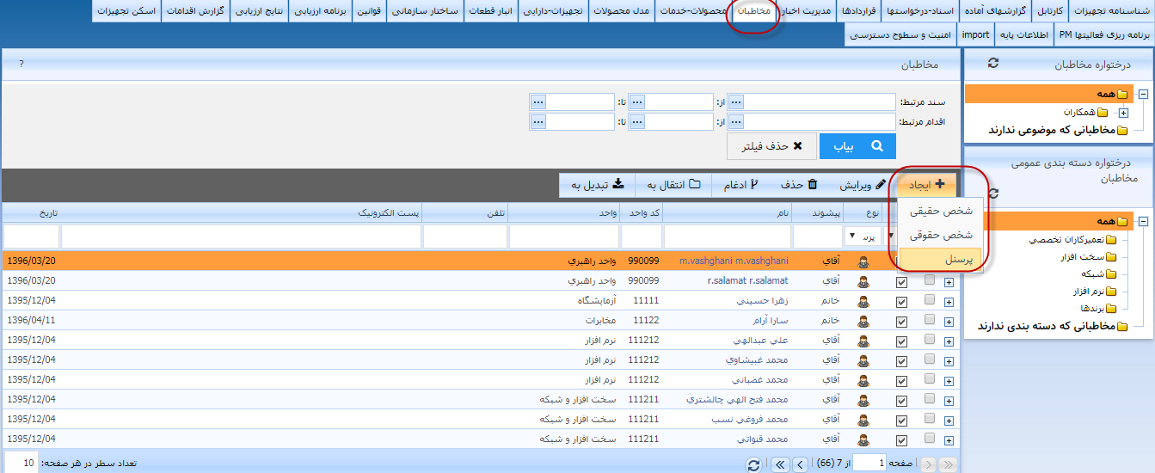
Task: Choose پرسنل from the ایجاد menu
Action: pyautogui.click(x=942, y=258)
